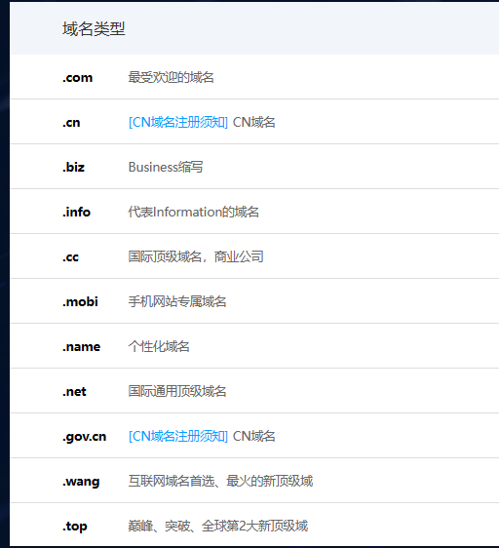Click description 国际顶级域名，商业公司
This screenshot has height=548, width=499.
click(196, 256)
